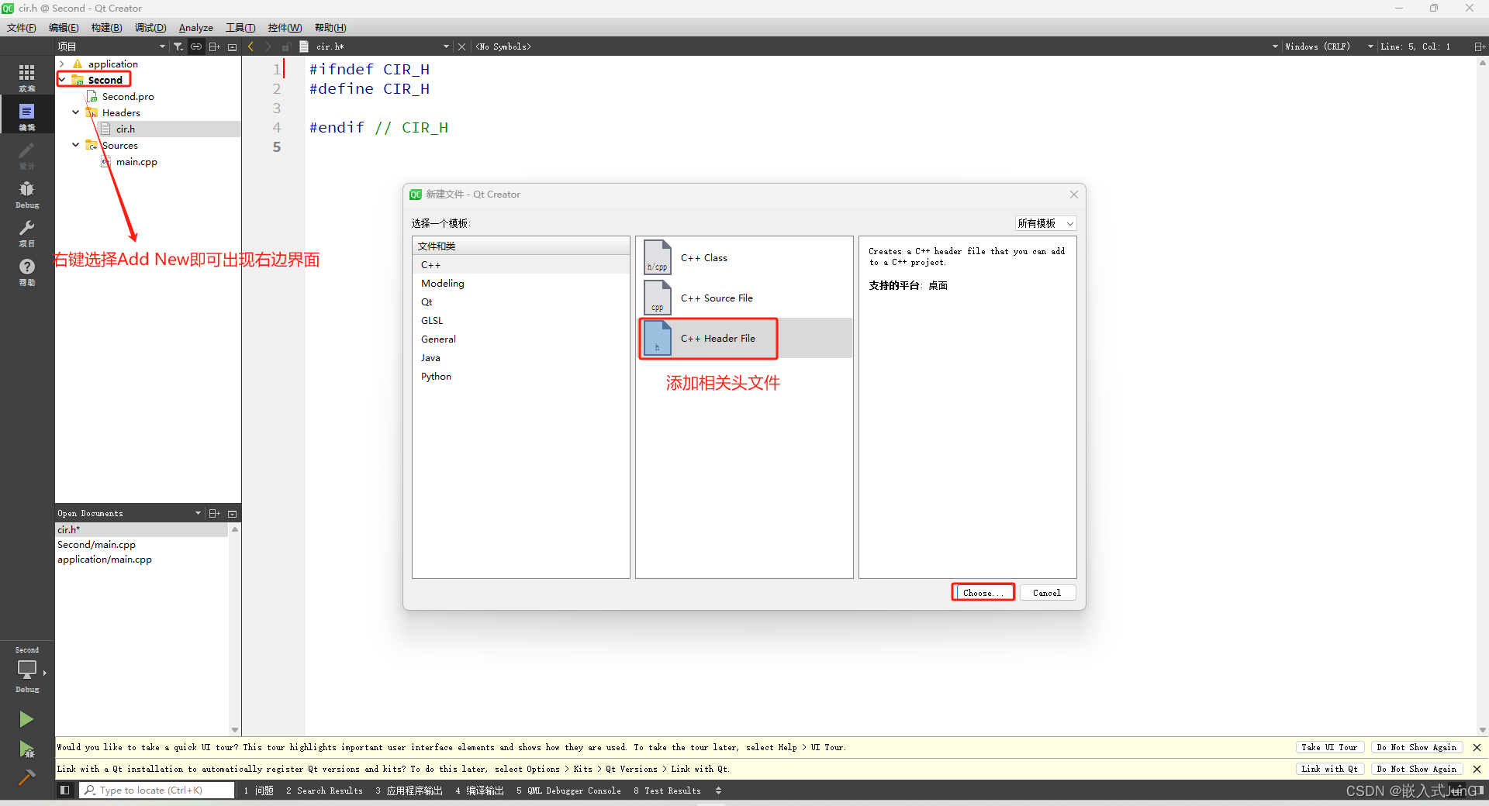
Task: Dismiss the UI Tour info bar
Action: 1477,747
